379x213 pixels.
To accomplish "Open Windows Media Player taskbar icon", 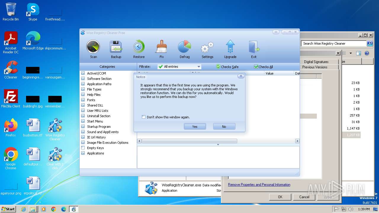I will 44,209.
